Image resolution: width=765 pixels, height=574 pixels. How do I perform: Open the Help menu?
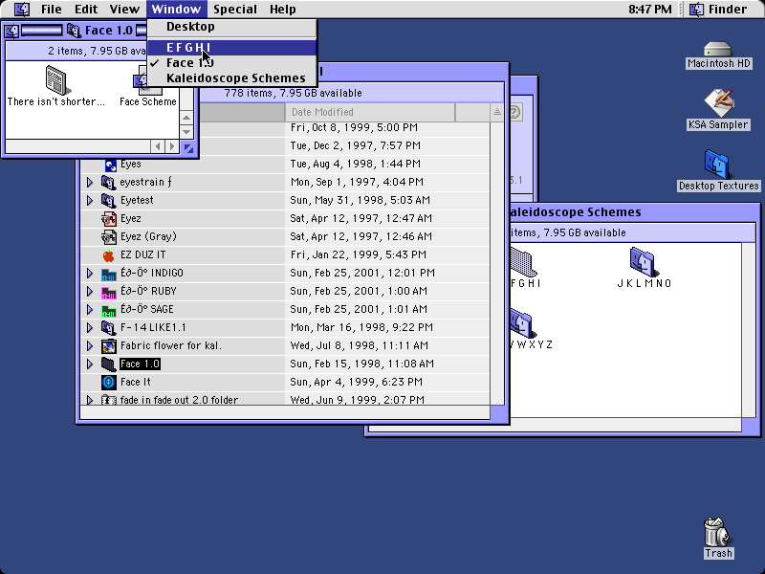click(283, 10)
